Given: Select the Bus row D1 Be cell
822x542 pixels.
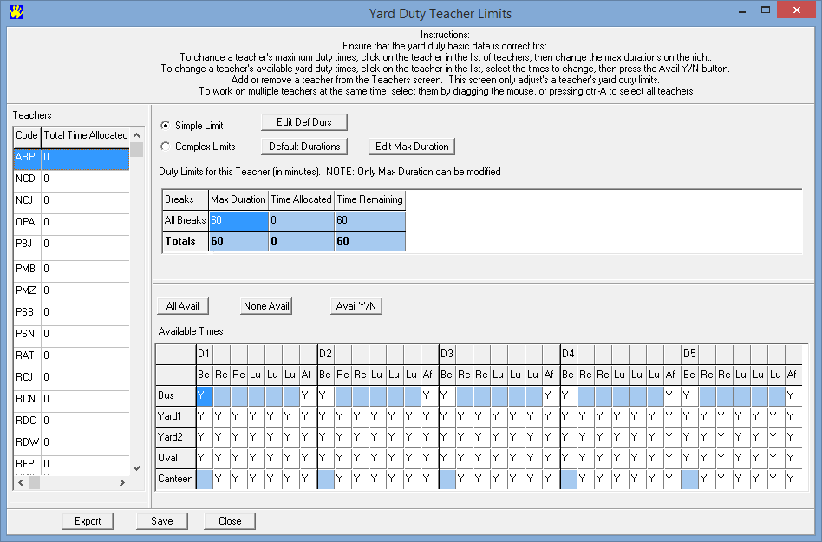Looking at the screenshot, I should coord(205,395).
